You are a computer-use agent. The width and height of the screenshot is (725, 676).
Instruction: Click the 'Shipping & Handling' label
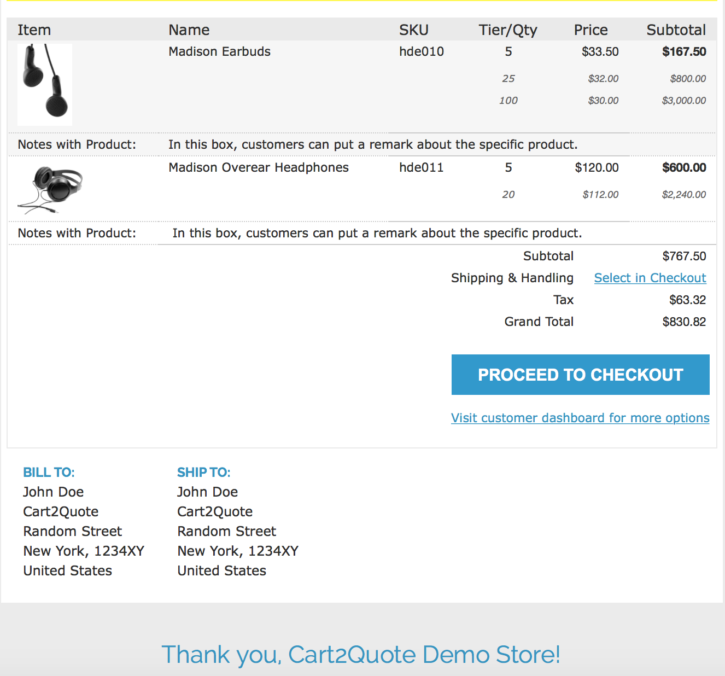(x=512, y=278)
